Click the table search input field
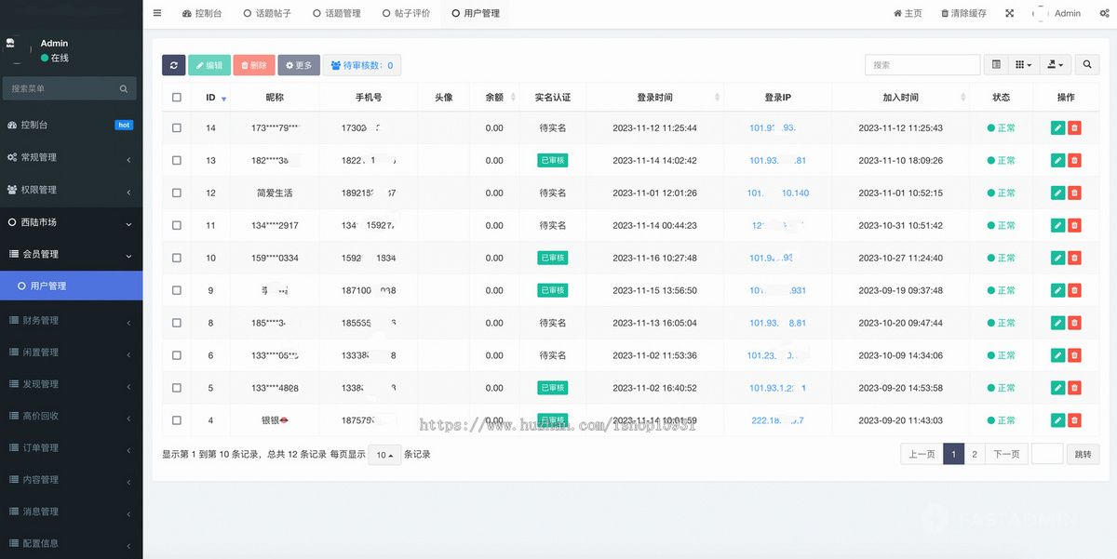The width and height of the screenshot is (1117, 559). click(x=922, y=65)
